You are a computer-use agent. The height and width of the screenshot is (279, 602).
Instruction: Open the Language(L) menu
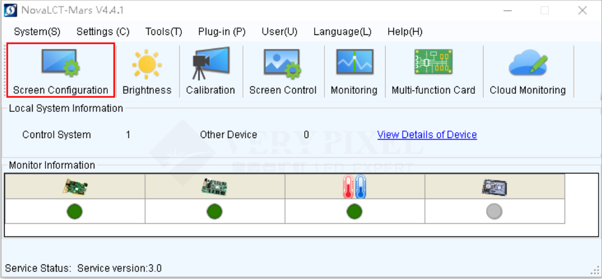[343, 32]
